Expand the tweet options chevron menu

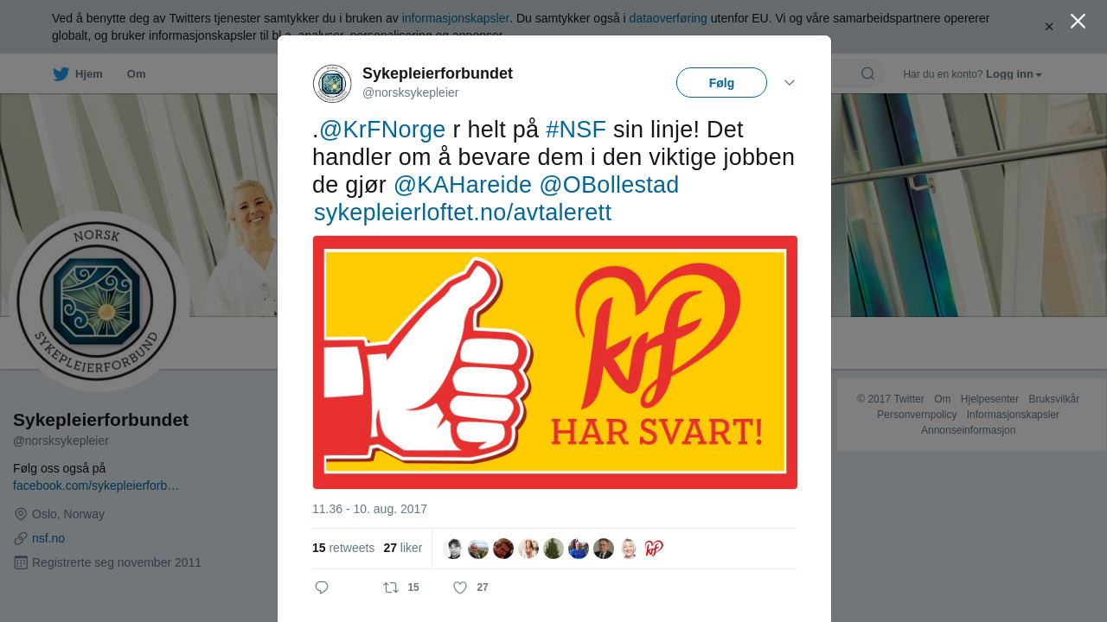click(x=790, y=82)
